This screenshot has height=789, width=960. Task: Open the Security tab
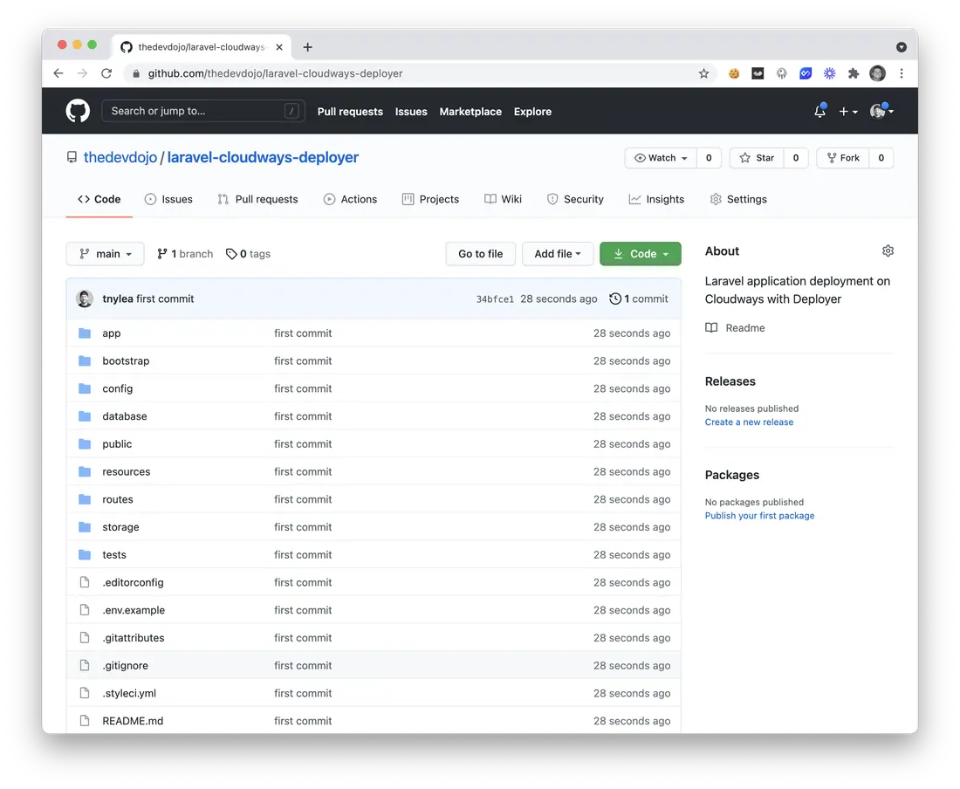coord(575,200)
